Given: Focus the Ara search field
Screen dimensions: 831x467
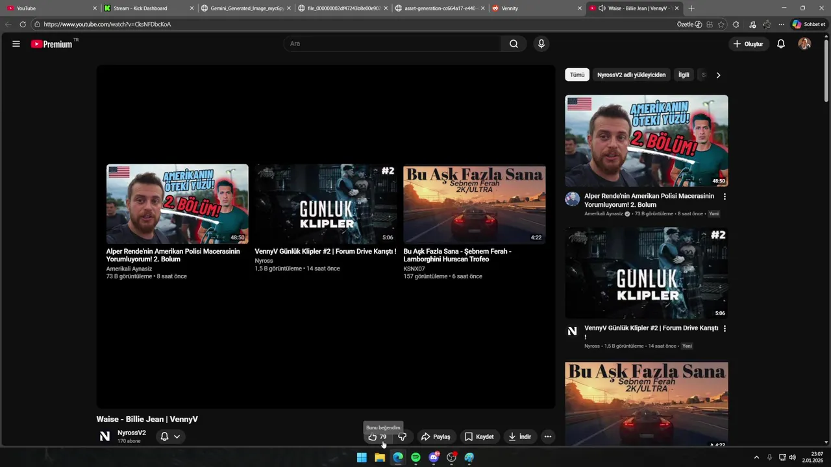Looking at the screenshot, I should 392,44.
